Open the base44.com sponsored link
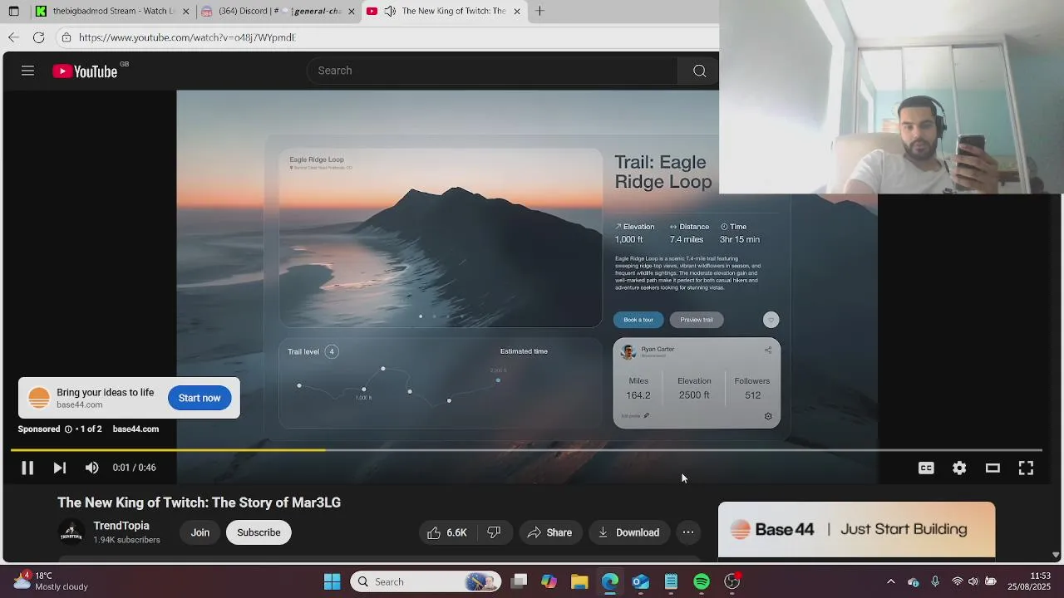This screenshot has width=1064, height=598. [135, 429]
